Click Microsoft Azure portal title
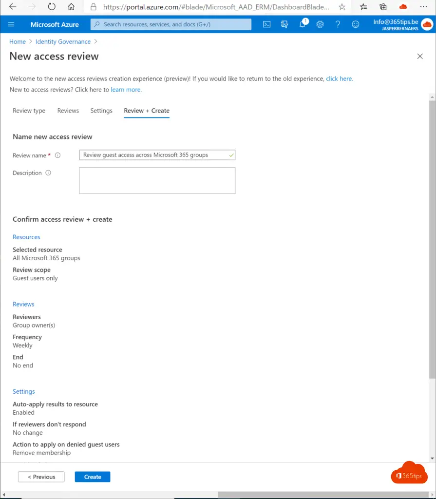436x499 pixels. click(55, 24)
